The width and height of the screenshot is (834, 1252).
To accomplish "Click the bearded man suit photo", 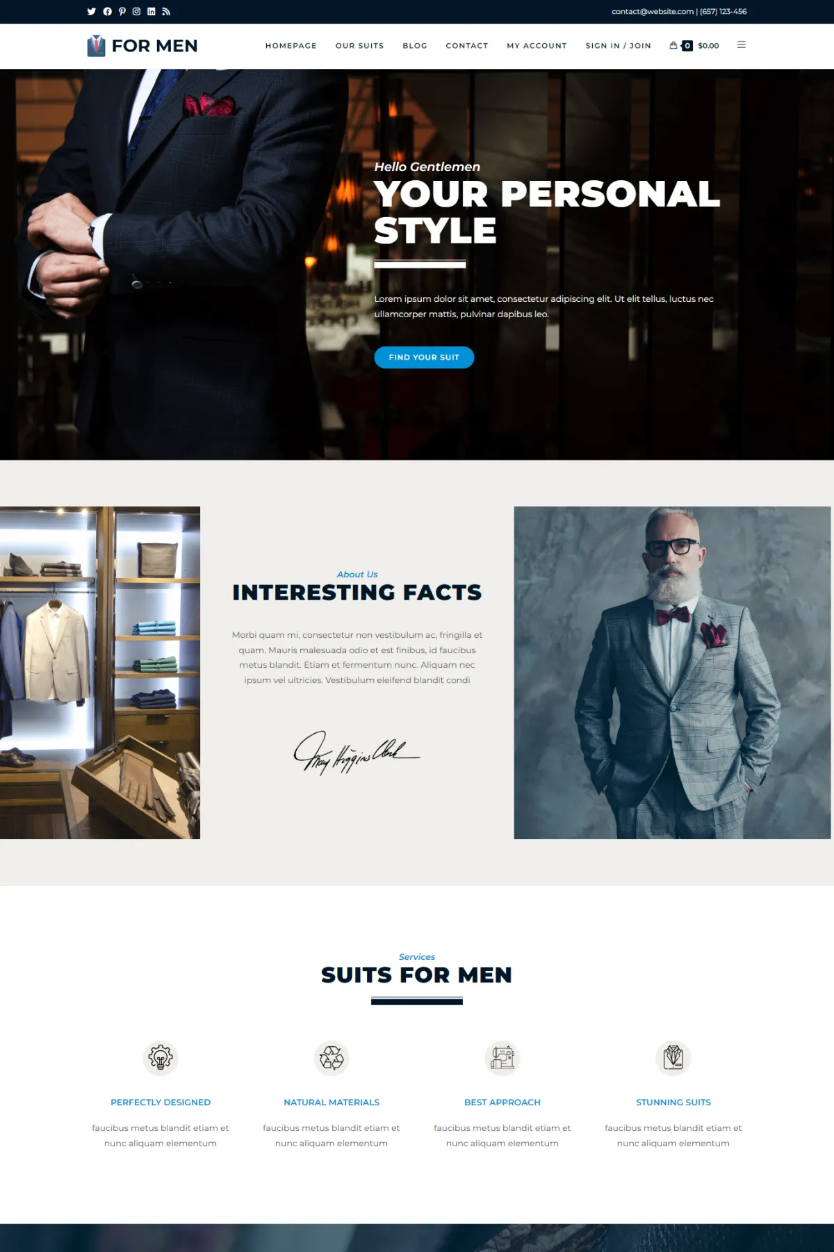I will 672,673.
